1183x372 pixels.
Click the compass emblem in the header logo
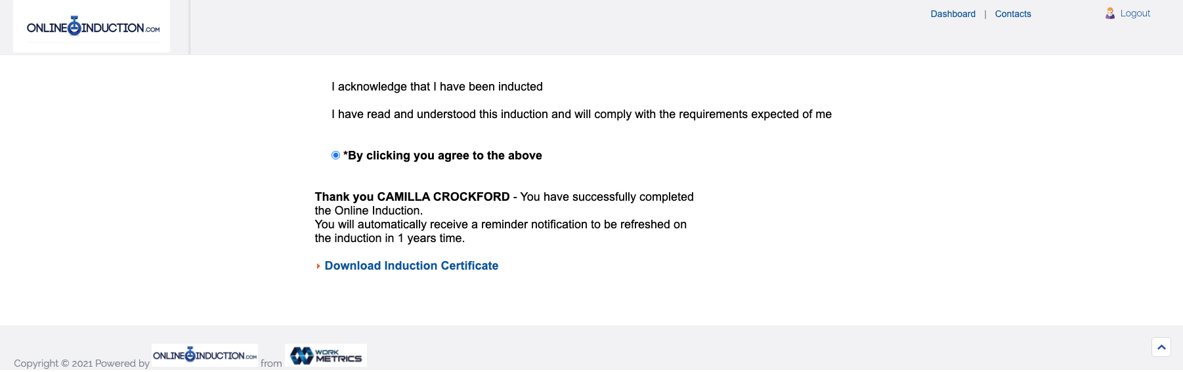click(74, 26)
